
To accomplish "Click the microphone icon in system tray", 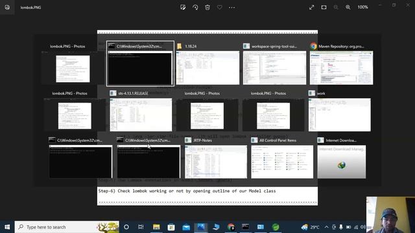I will point(341,227).
